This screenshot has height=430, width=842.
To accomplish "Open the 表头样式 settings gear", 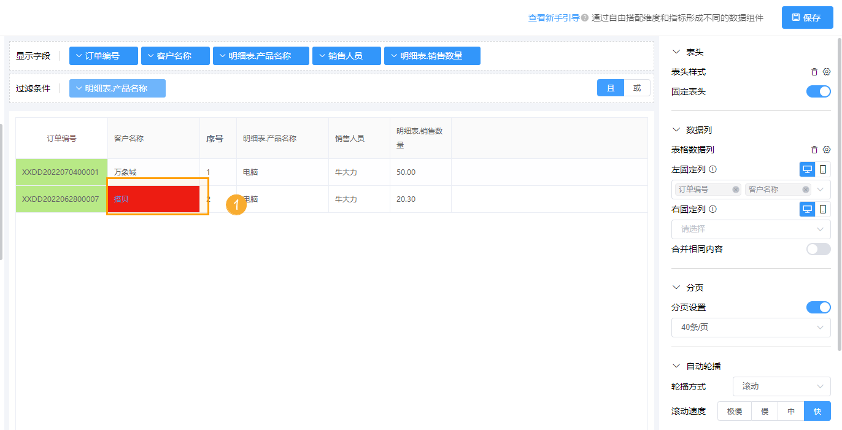I will tap(826, 72).
